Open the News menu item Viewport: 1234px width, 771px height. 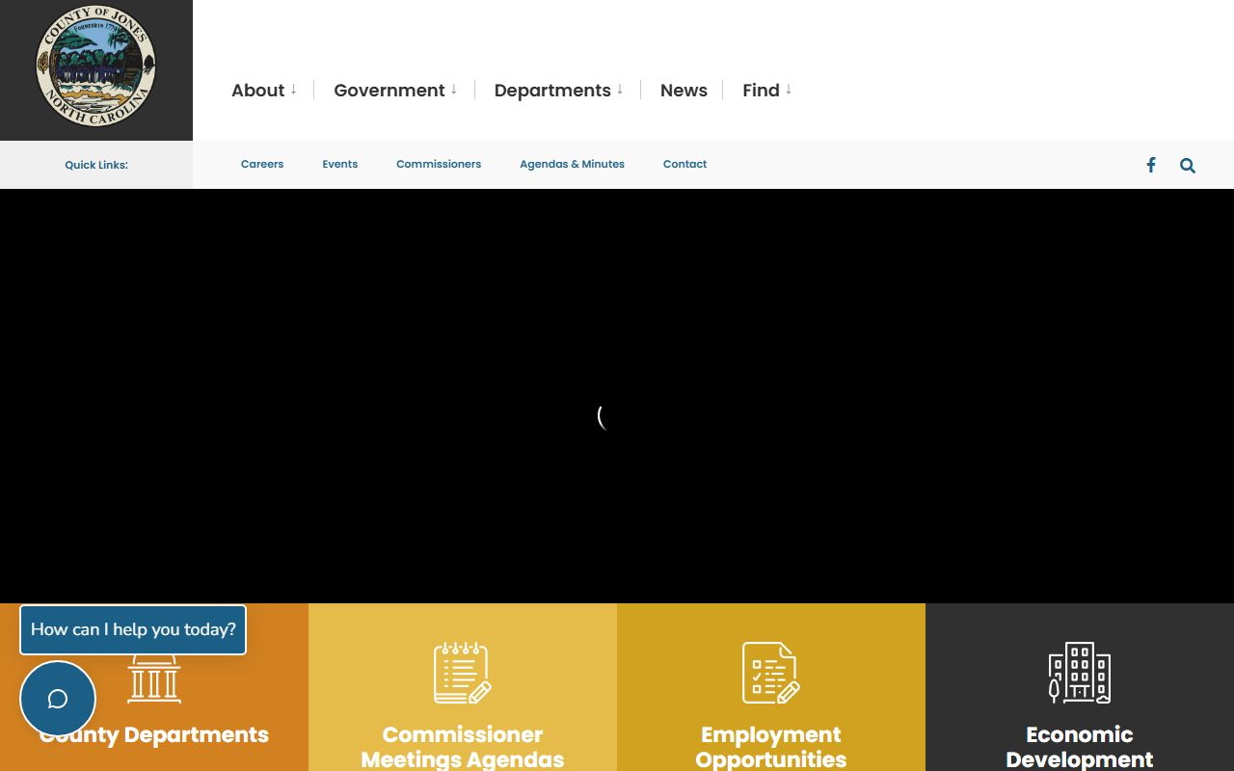pyautogui.click(x=684, y=91)
